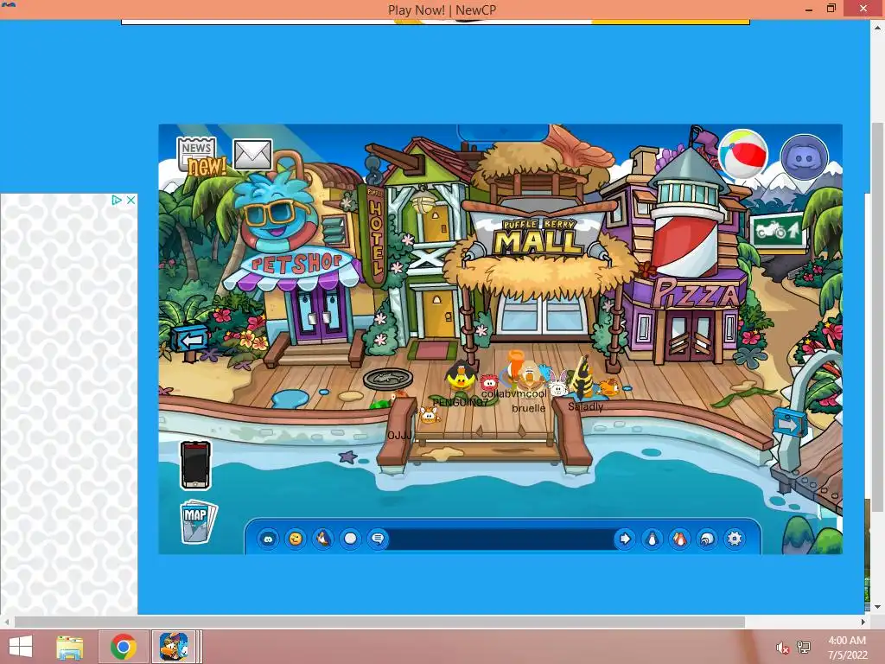This screenshot has height=664, width=885.
Task: Open the safe chat speech bubble menu
Action: (x=378, y=539)
